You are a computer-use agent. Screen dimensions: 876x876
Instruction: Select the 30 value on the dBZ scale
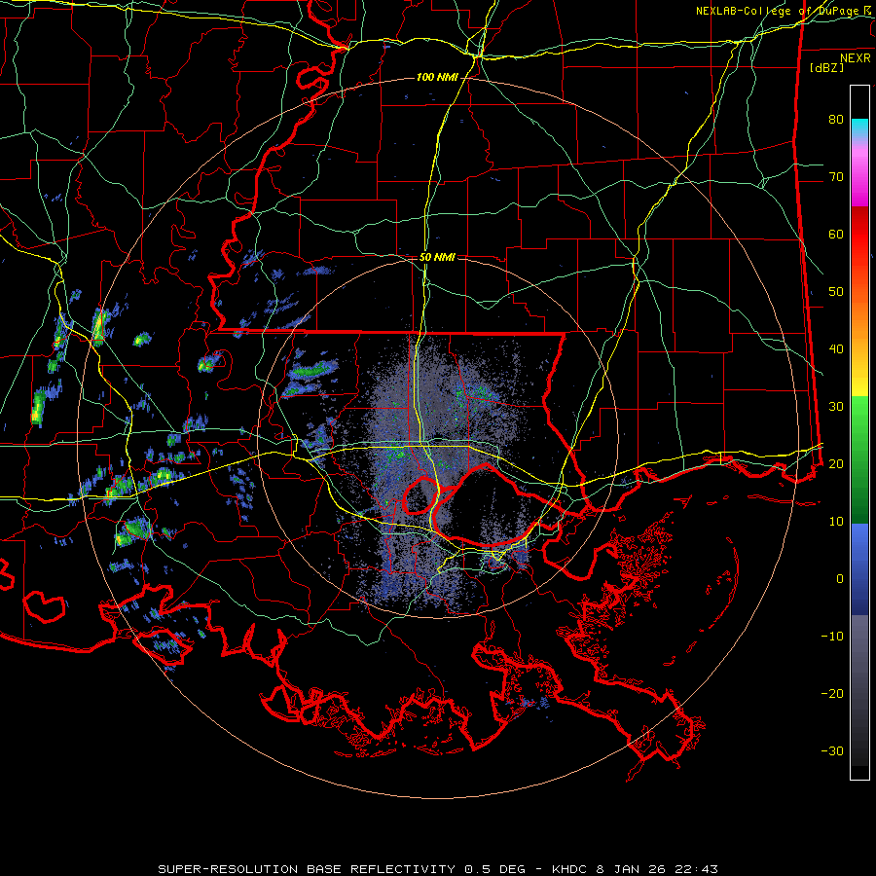point(836,407)
